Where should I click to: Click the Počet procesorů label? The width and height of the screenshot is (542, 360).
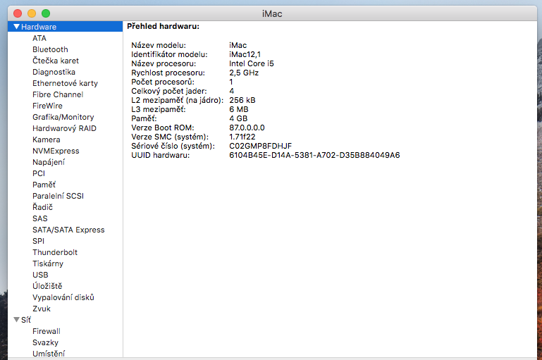pos(163,82)
